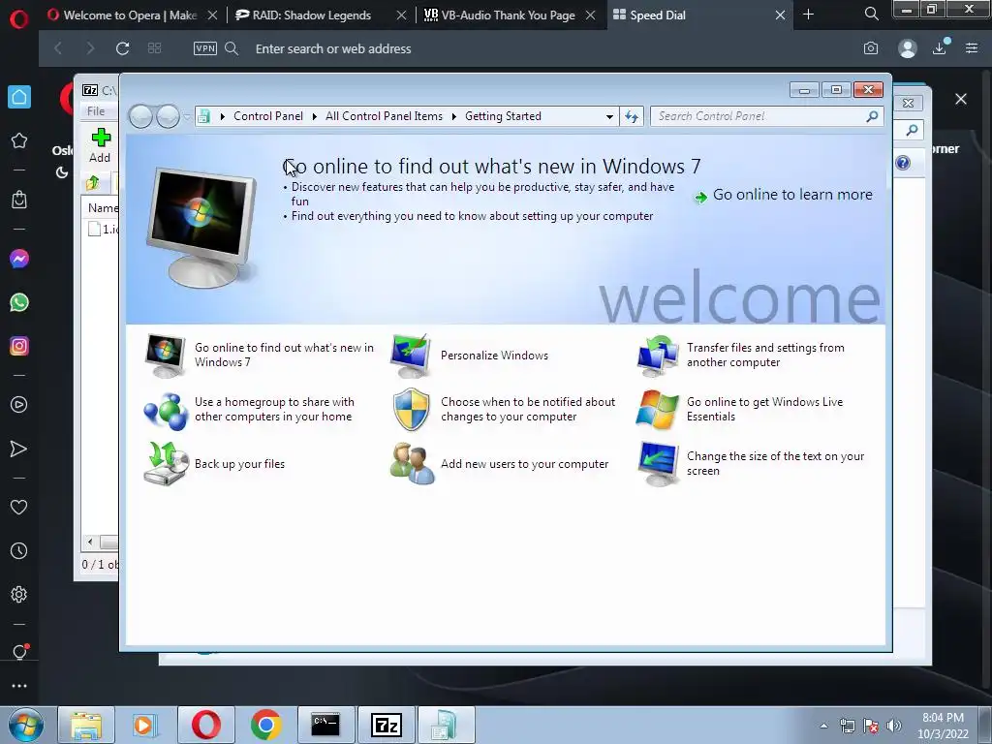Click Go online to learn more

(x=784, y=195)
